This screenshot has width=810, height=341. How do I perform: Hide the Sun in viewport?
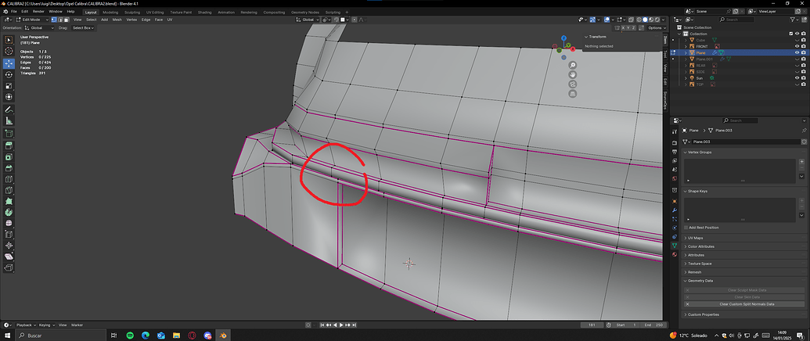point(797,78)
